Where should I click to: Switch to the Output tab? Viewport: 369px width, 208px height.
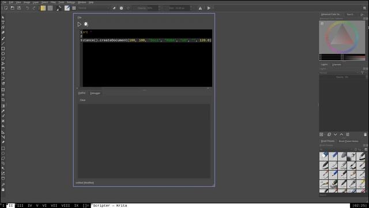(x=82, y=93)
